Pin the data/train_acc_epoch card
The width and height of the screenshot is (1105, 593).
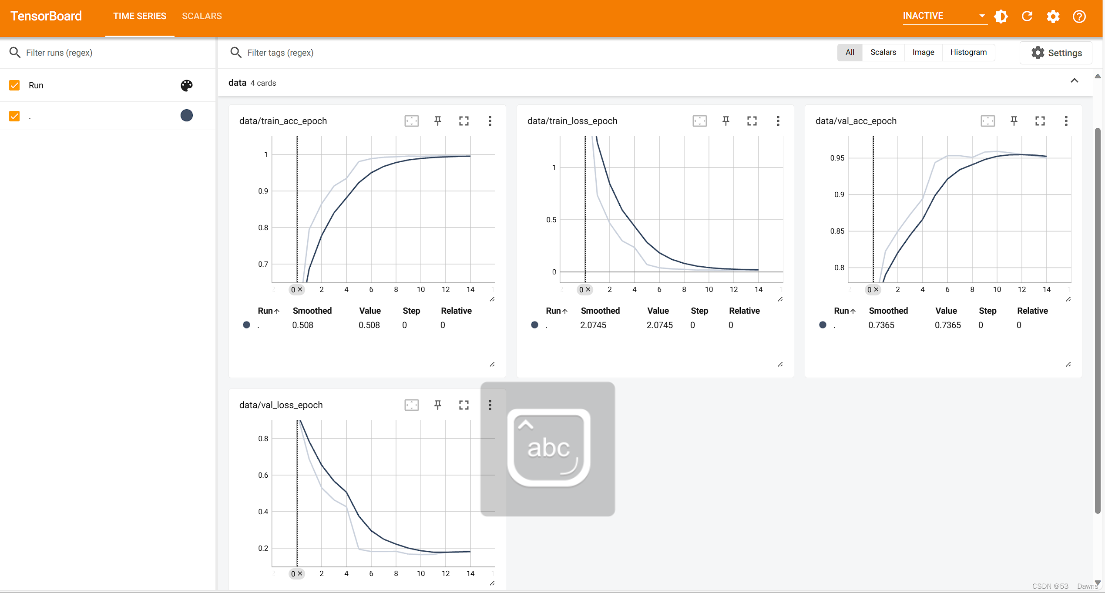tap(438, 121)
